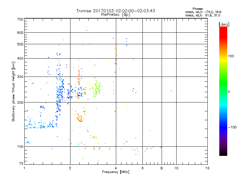Click the y-axis tick label '300'
The width and height of the screenshot is (244, 183).
click(x=20, y=77)
